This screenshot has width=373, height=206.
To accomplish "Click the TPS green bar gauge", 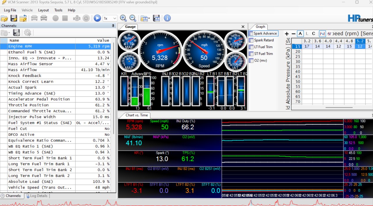I will [147, 91].
